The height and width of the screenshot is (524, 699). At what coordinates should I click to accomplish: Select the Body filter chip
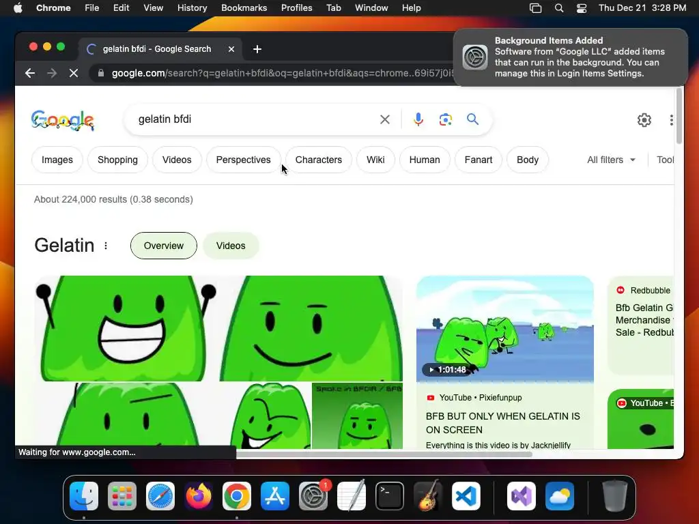(528, 160)
